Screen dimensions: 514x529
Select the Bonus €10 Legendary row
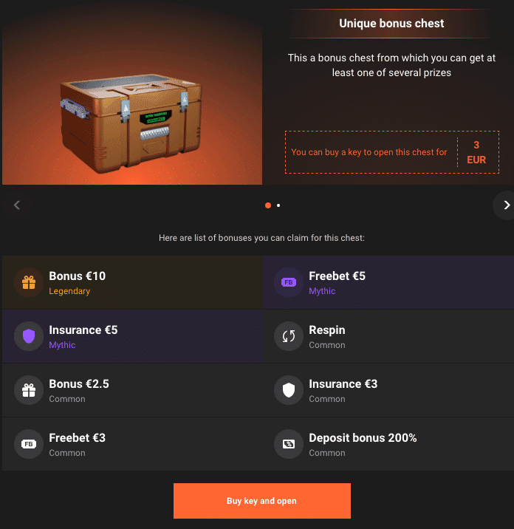(x=132, y=282)
